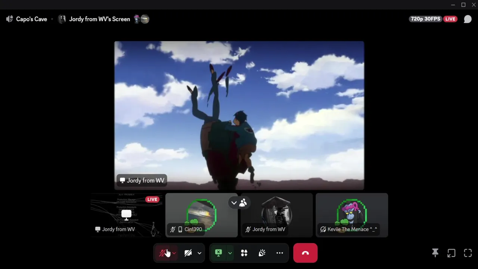Open the camera options dropdown arrow
Viewport: 478px width, 269px height.
pos(199,253)
